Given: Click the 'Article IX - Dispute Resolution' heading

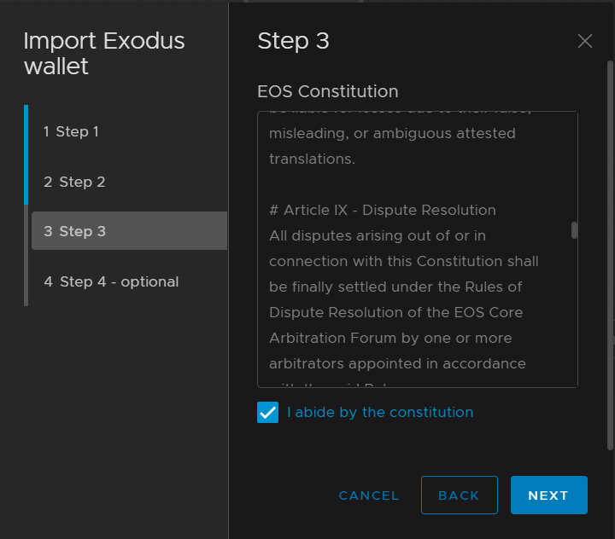Looking at the screenshot, I should (382, 210).
